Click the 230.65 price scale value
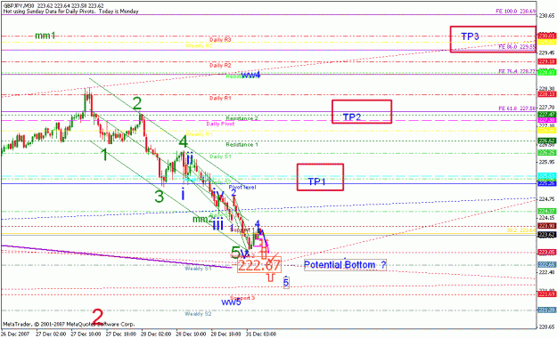557x338 pixels. 546,16
